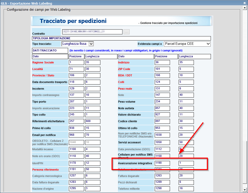This screenshot has height=193, width=248.
Task: Edit the Località length field
Action: [93, 69]
